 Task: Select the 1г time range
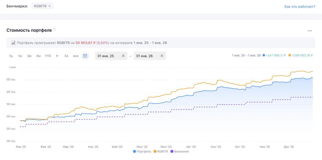pyautogui.click(x=57, y=56)
